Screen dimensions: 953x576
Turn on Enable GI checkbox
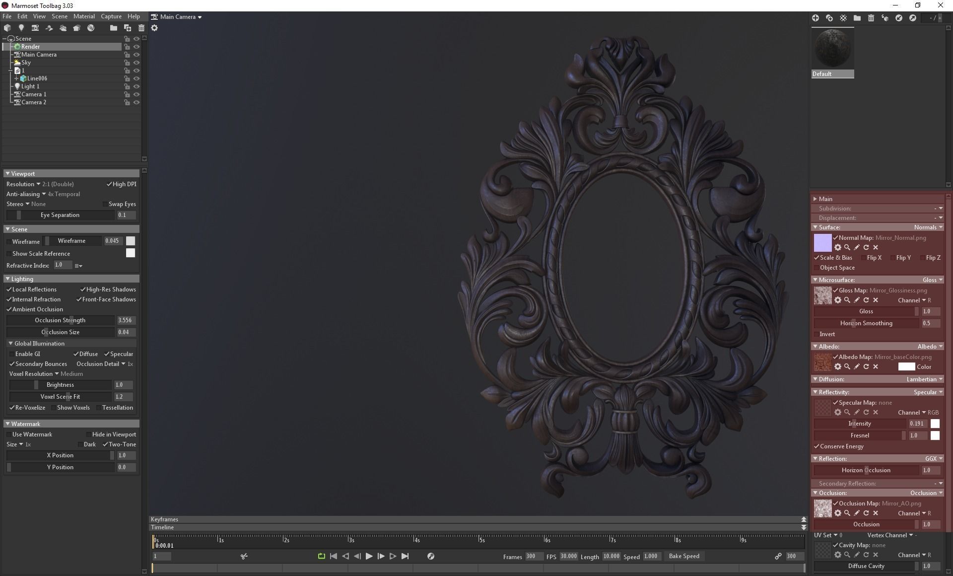12,354
